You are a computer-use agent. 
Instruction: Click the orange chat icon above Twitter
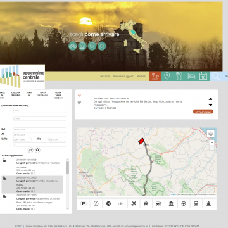pyautogui.click(x=79, y=96)
